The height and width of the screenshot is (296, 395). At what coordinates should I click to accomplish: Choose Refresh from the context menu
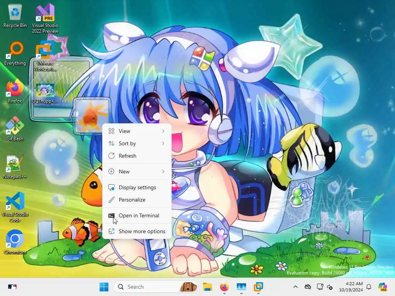point(137,156)
